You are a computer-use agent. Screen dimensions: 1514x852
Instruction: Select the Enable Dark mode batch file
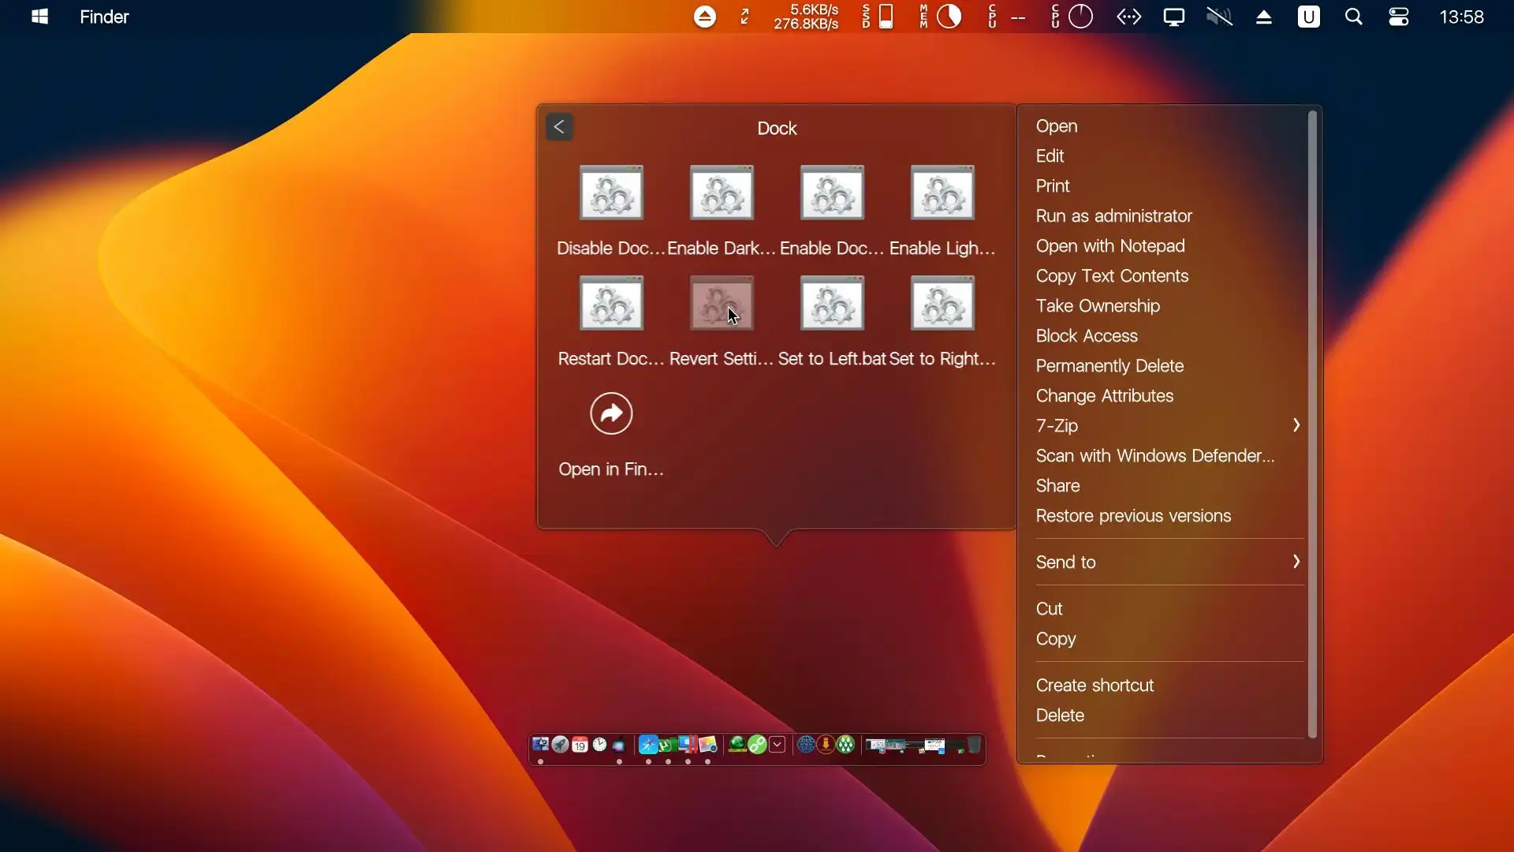pyautogui.click(x=722, y=192)
